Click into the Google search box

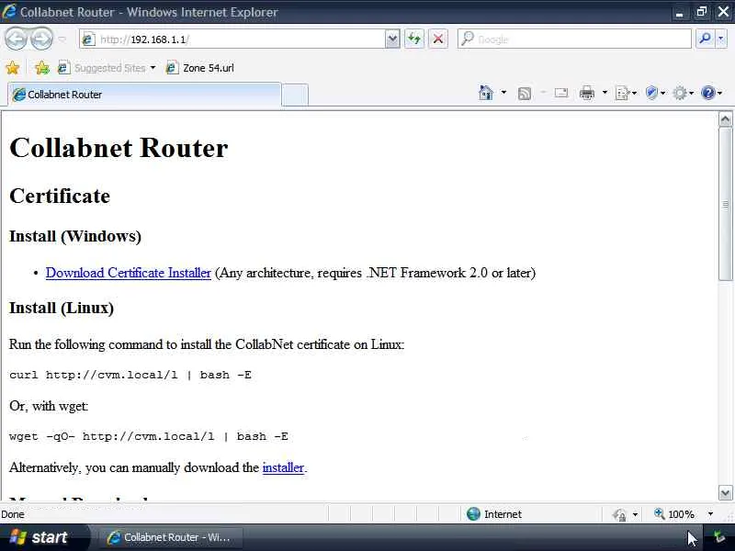click(x=574, y=39)
